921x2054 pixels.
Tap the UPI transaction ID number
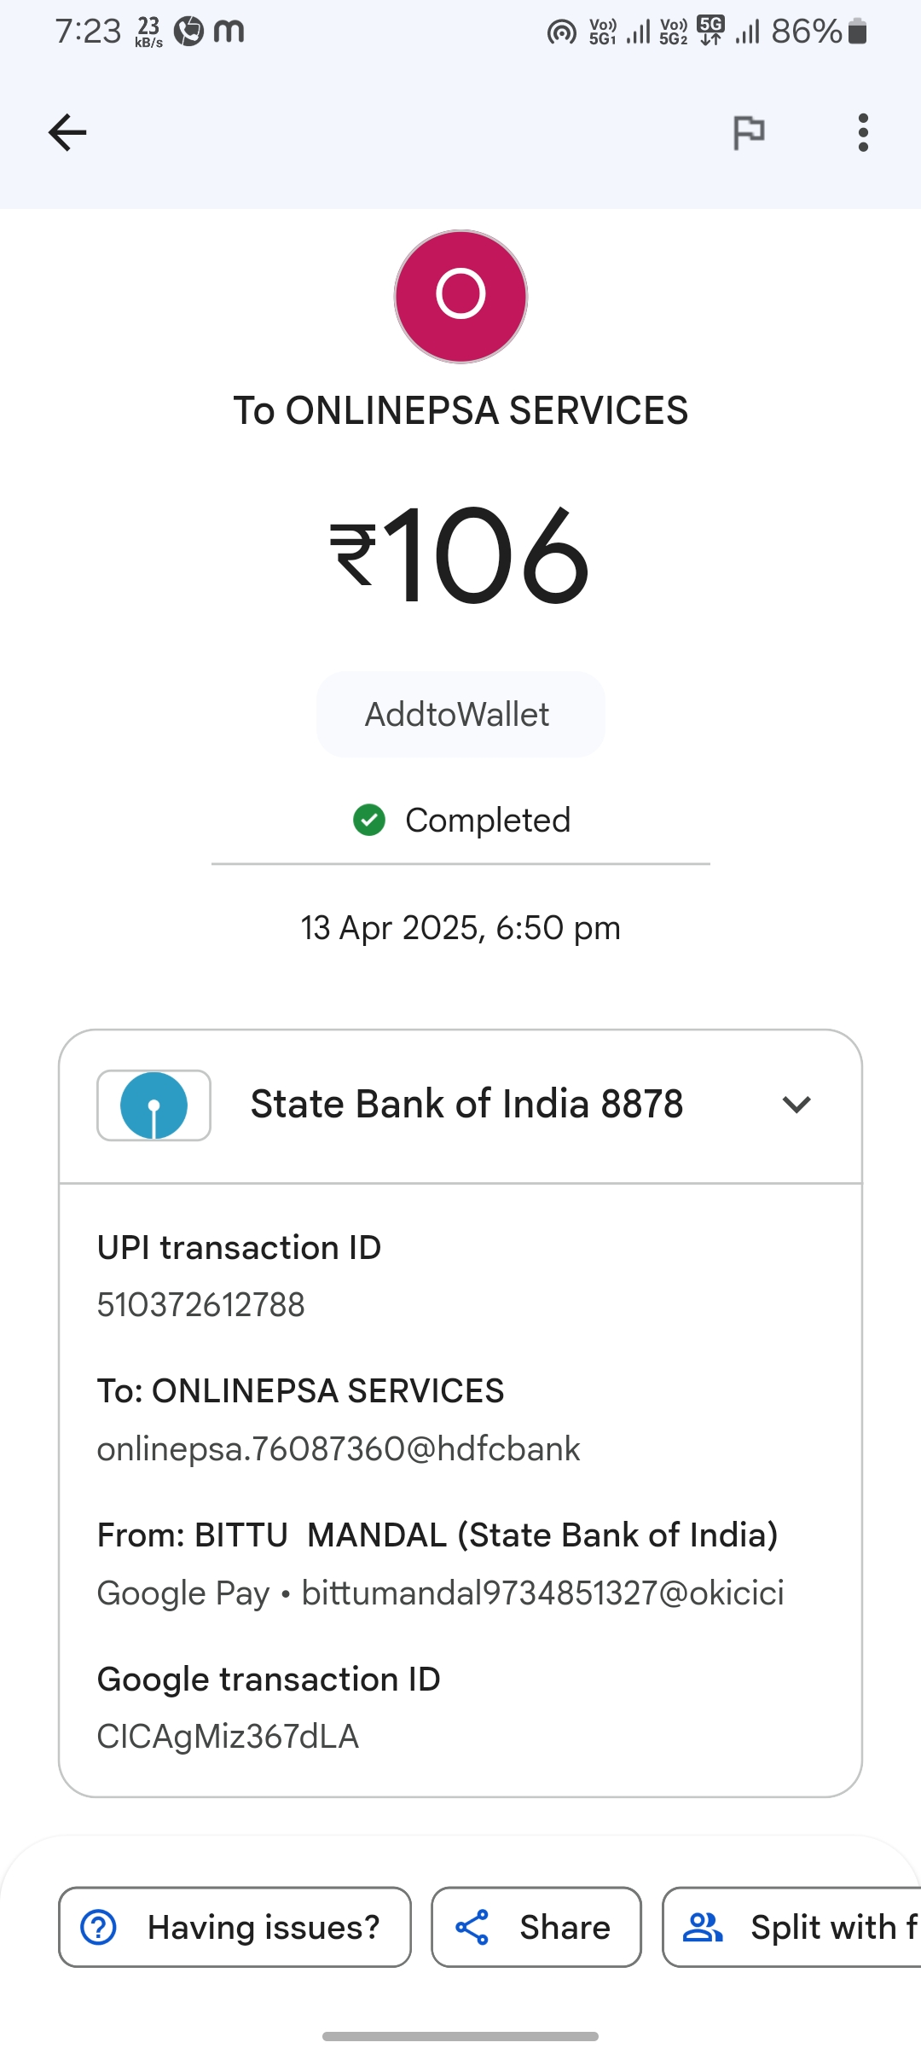coord(201,1304)
